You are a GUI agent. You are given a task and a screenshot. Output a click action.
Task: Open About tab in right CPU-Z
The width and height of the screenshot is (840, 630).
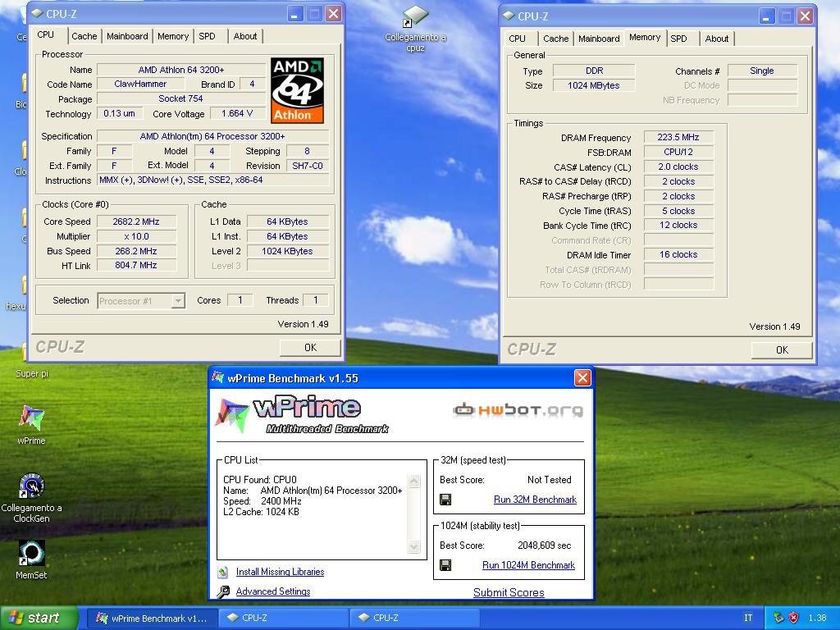tap(717, 39)
